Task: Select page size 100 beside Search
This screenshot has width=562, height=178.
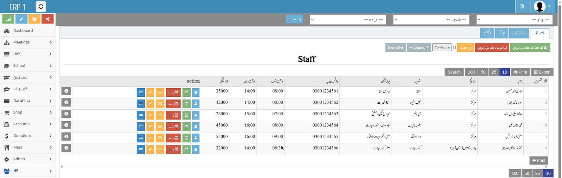Action: [x=471, y=72]
